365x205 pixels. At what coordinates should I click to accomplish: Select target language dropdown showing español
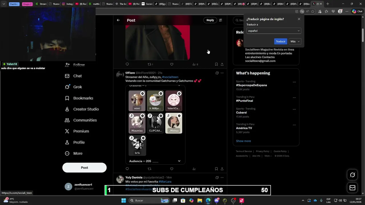pyautogui.click(x=274, y=31)
